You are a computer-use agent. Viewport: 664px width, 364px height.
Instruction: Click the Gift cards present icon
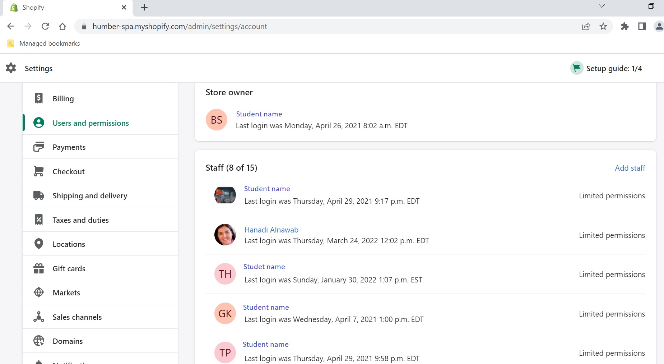pos(39,268)
